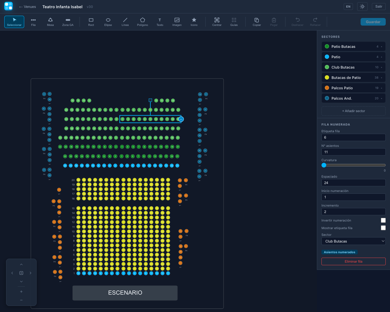Click the Espaciado input field
This screenshot has height=312, width=390.
tap(353, 183)
